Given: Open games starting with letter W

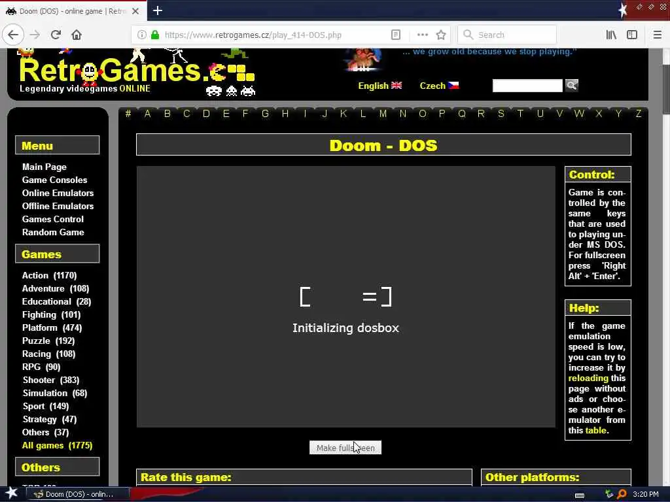Looking at the screenshot, I should 579,114.
